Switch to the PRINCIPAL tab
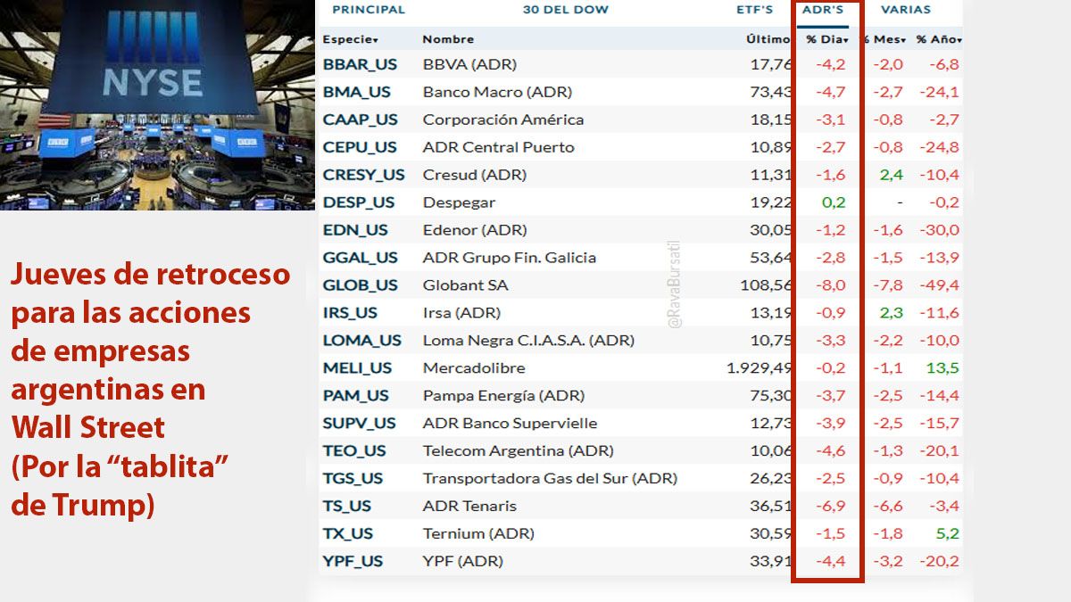Image resolution: width=1071 pixels, height=602 pixels. 368,10
